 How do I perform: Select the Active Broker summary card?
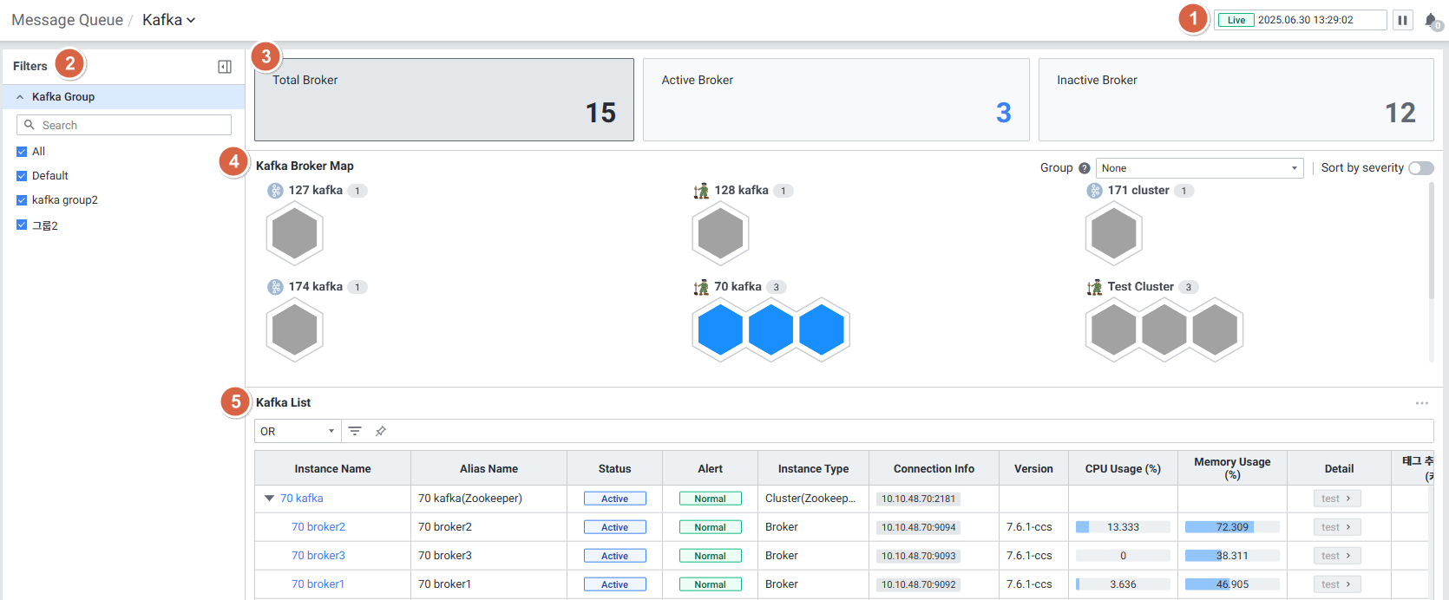point(836,100)
